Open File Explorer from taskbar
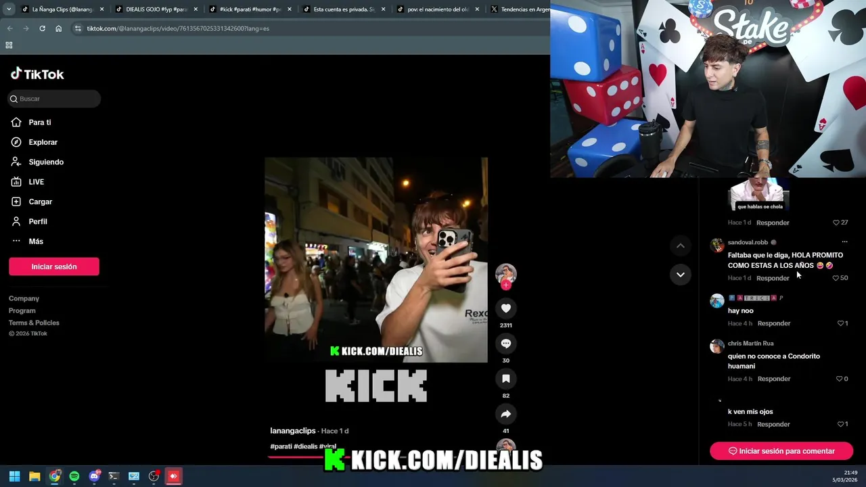Viewport: 866px width, 487px height. (x=35, y=476)
